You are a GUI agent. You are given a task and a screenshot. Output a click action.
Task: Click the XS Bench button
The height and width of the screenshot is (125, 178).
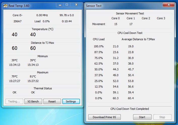point(33,101)
